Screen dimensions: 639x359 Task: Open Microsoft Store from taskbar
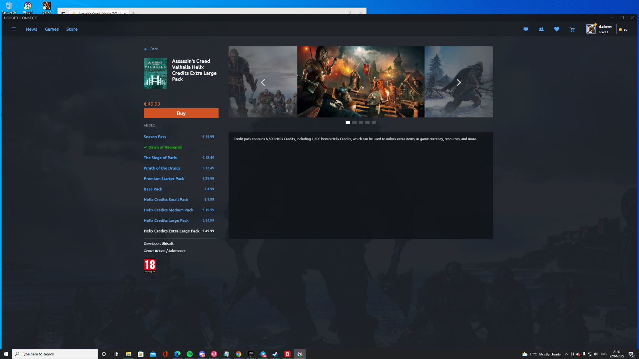coord(141,354)
